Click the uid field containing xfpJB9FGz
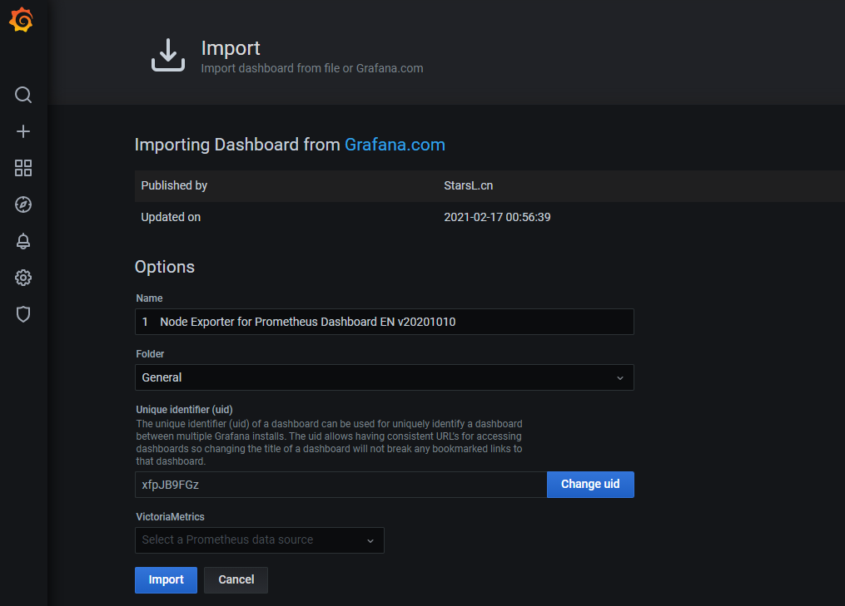845x606 pixels. [x=341, y=485]
